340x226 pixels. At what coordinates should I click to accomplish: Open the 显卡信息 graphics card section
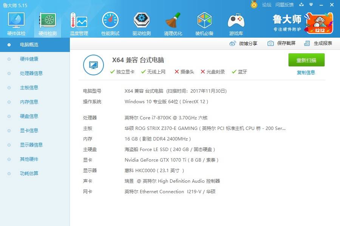(x=28, y=130)
